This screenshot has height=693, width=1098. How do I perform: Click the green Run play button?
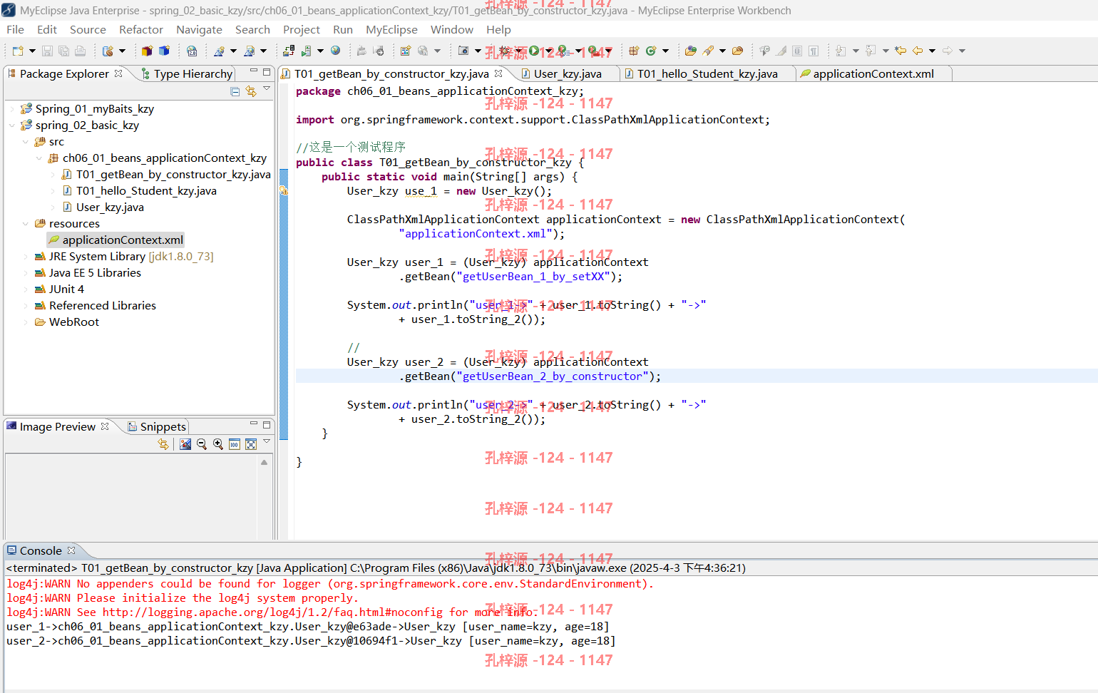click(x=534, y=51)
